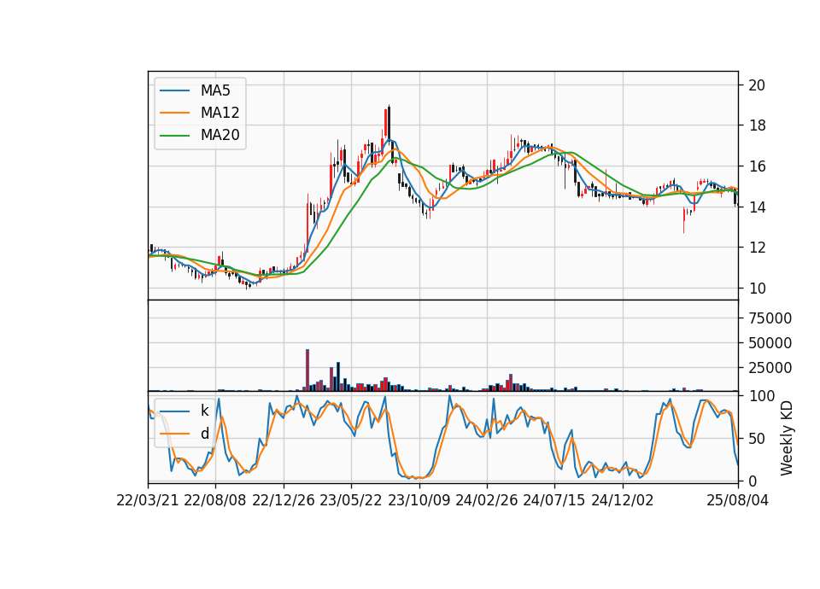Click the price axis value 14
The width and height of the screenshot is (820, 589).
click(757, 207)
